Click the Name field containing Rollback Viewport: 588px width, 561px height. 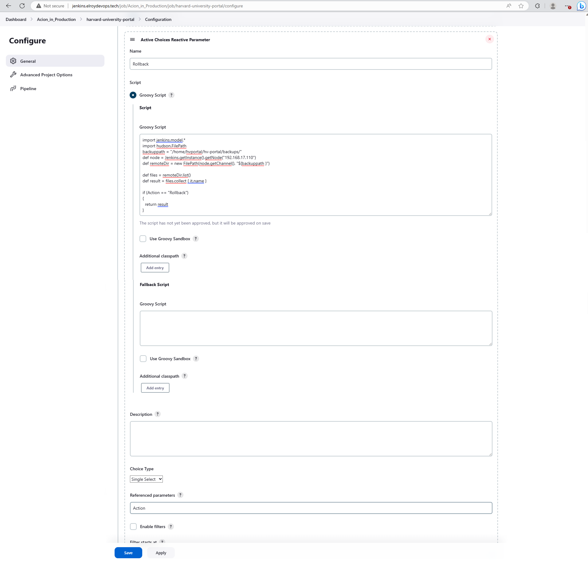tap(311, 64)
